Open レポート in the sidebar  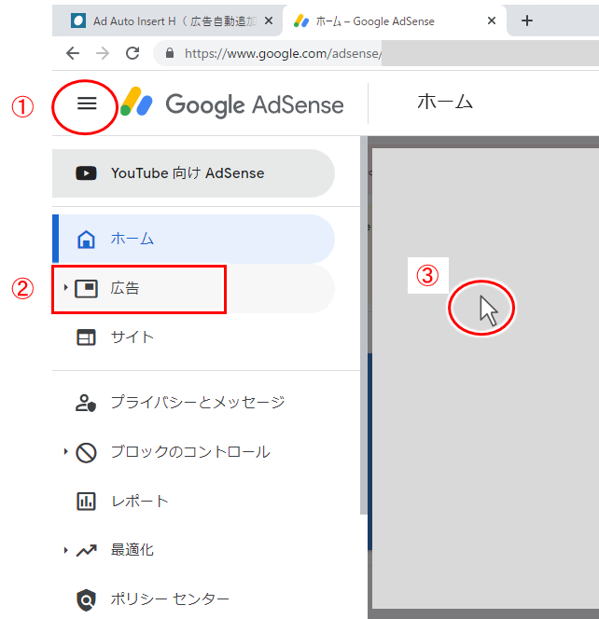(193, 502)
